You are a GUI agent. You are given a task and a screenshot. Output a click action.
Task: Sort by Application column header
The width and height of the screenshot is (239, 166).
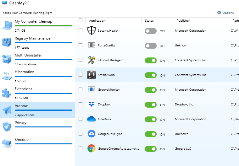click(97, 20)
